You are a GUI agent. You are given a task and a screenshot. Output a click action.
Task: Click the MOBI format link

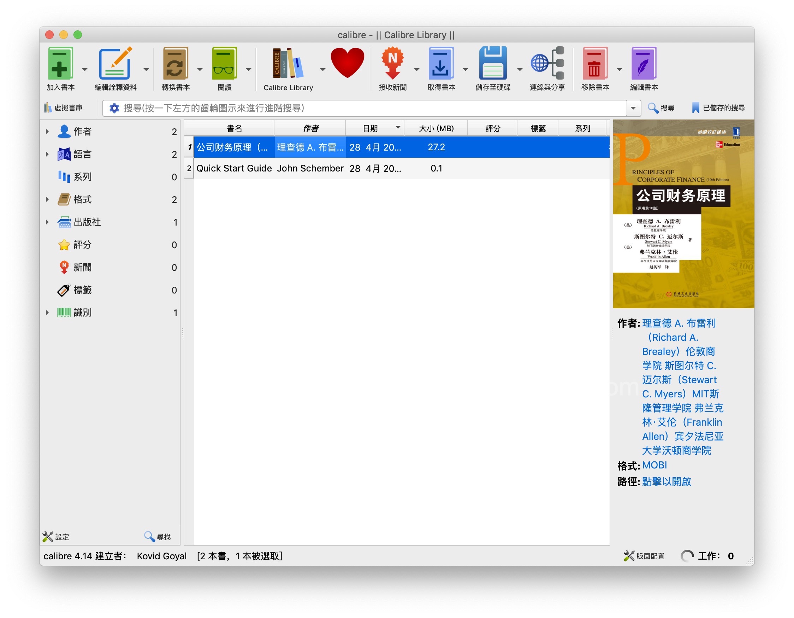tap(654, 465)
